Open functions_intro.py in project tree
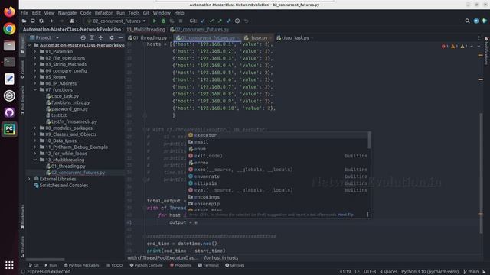This screenshot has height=275, width=490. point(70,102)
